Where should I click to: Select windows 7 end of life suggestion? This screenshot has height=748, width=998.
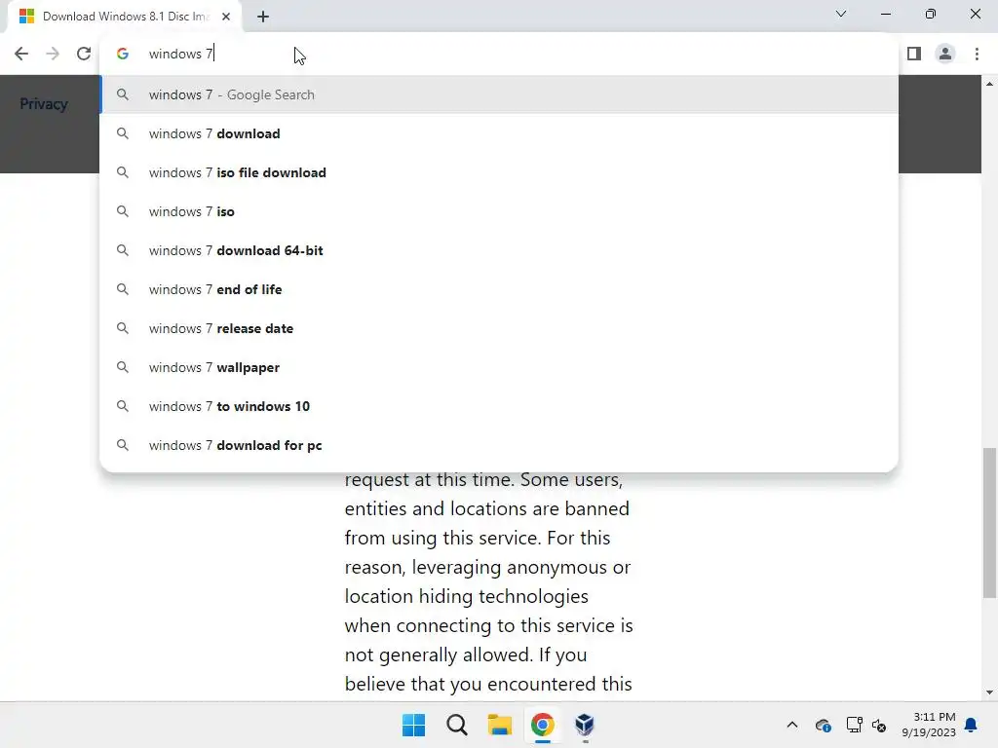coord(500,289)
